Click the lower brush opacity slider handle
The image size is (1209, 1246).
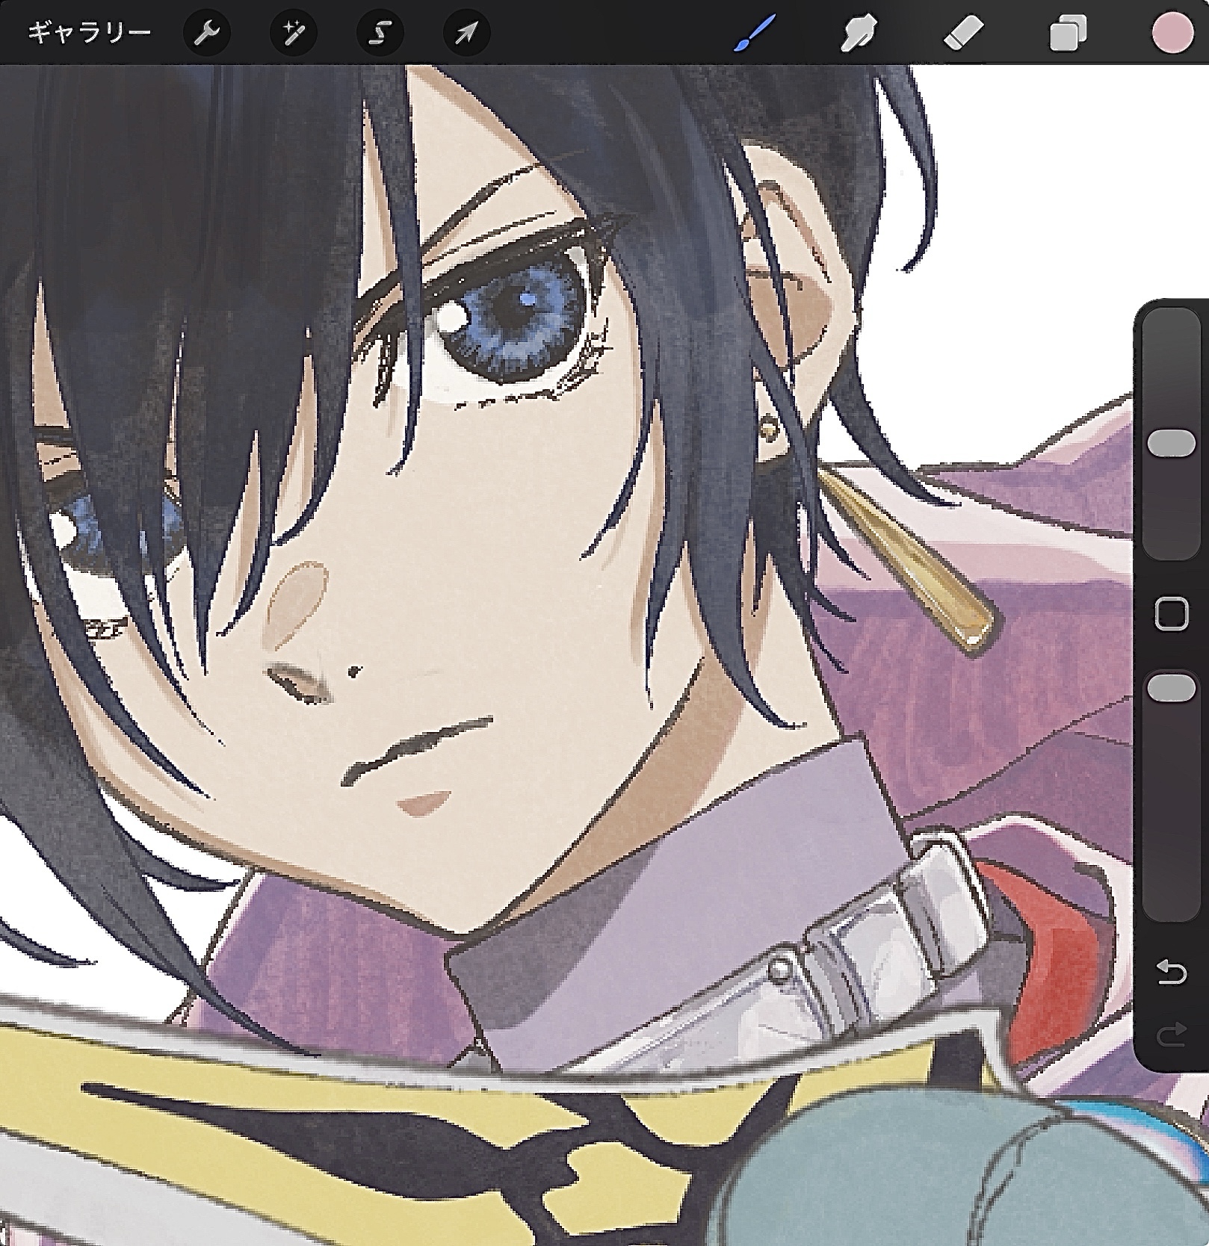point(1171,688)
